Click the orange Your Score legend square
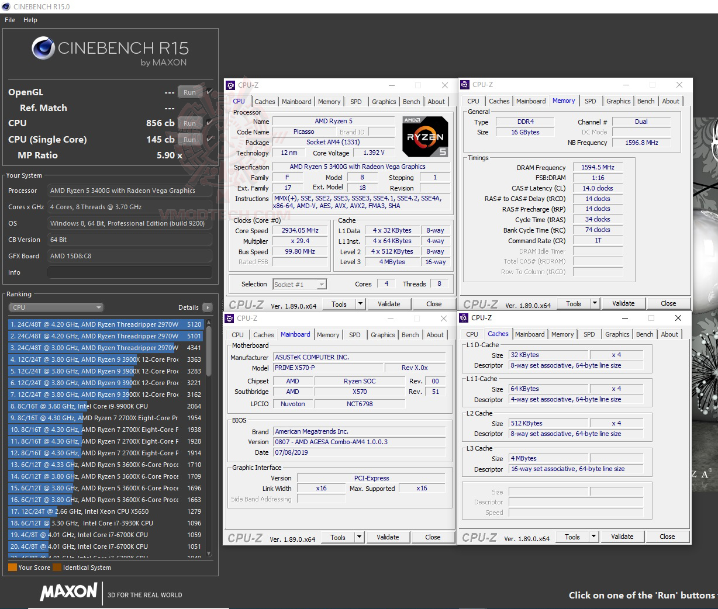Image resolution: width=718 pixels, height=609 pixels. click(12, 567)
